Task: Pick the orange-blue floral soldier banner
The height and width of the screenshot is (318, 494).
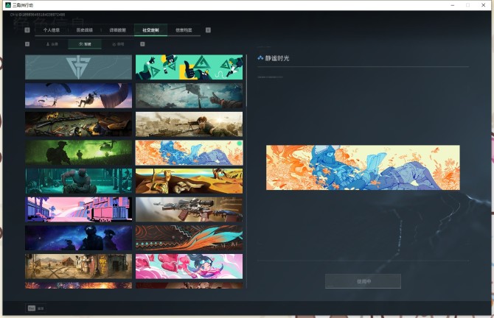Action: coord(189,152)
